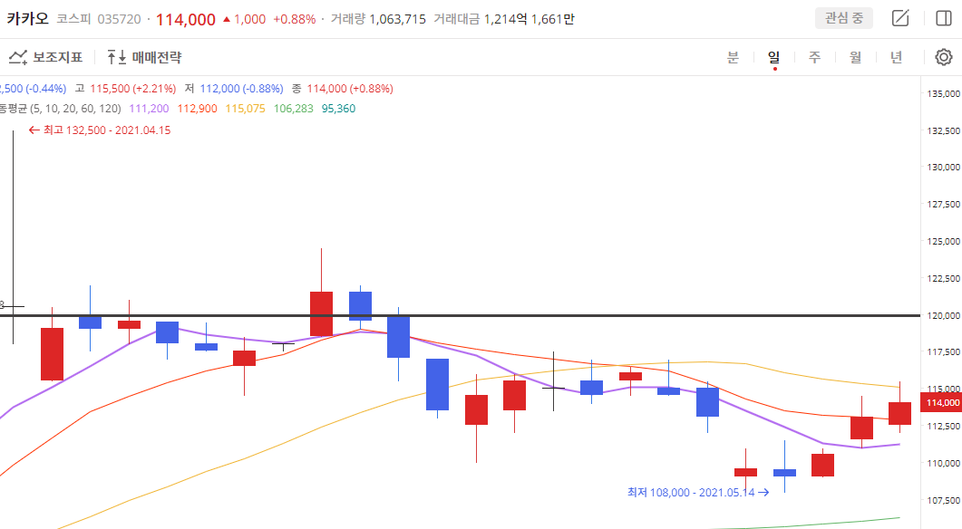The image size is (962, 529).
Task: Click the closing price 종 114,000 (+0.88%)
Action: (343, 89)
